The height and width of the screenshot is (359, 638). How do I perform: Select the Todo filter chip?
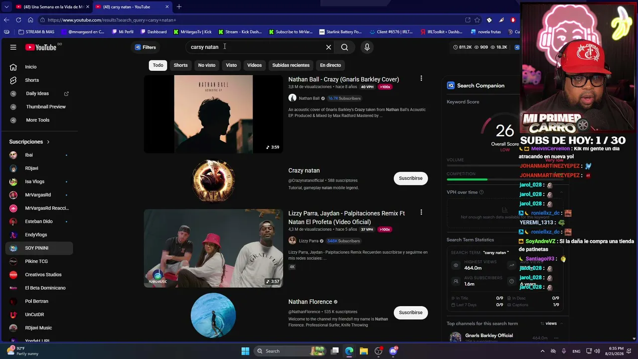pyautogui.click(x=158, y=65)
